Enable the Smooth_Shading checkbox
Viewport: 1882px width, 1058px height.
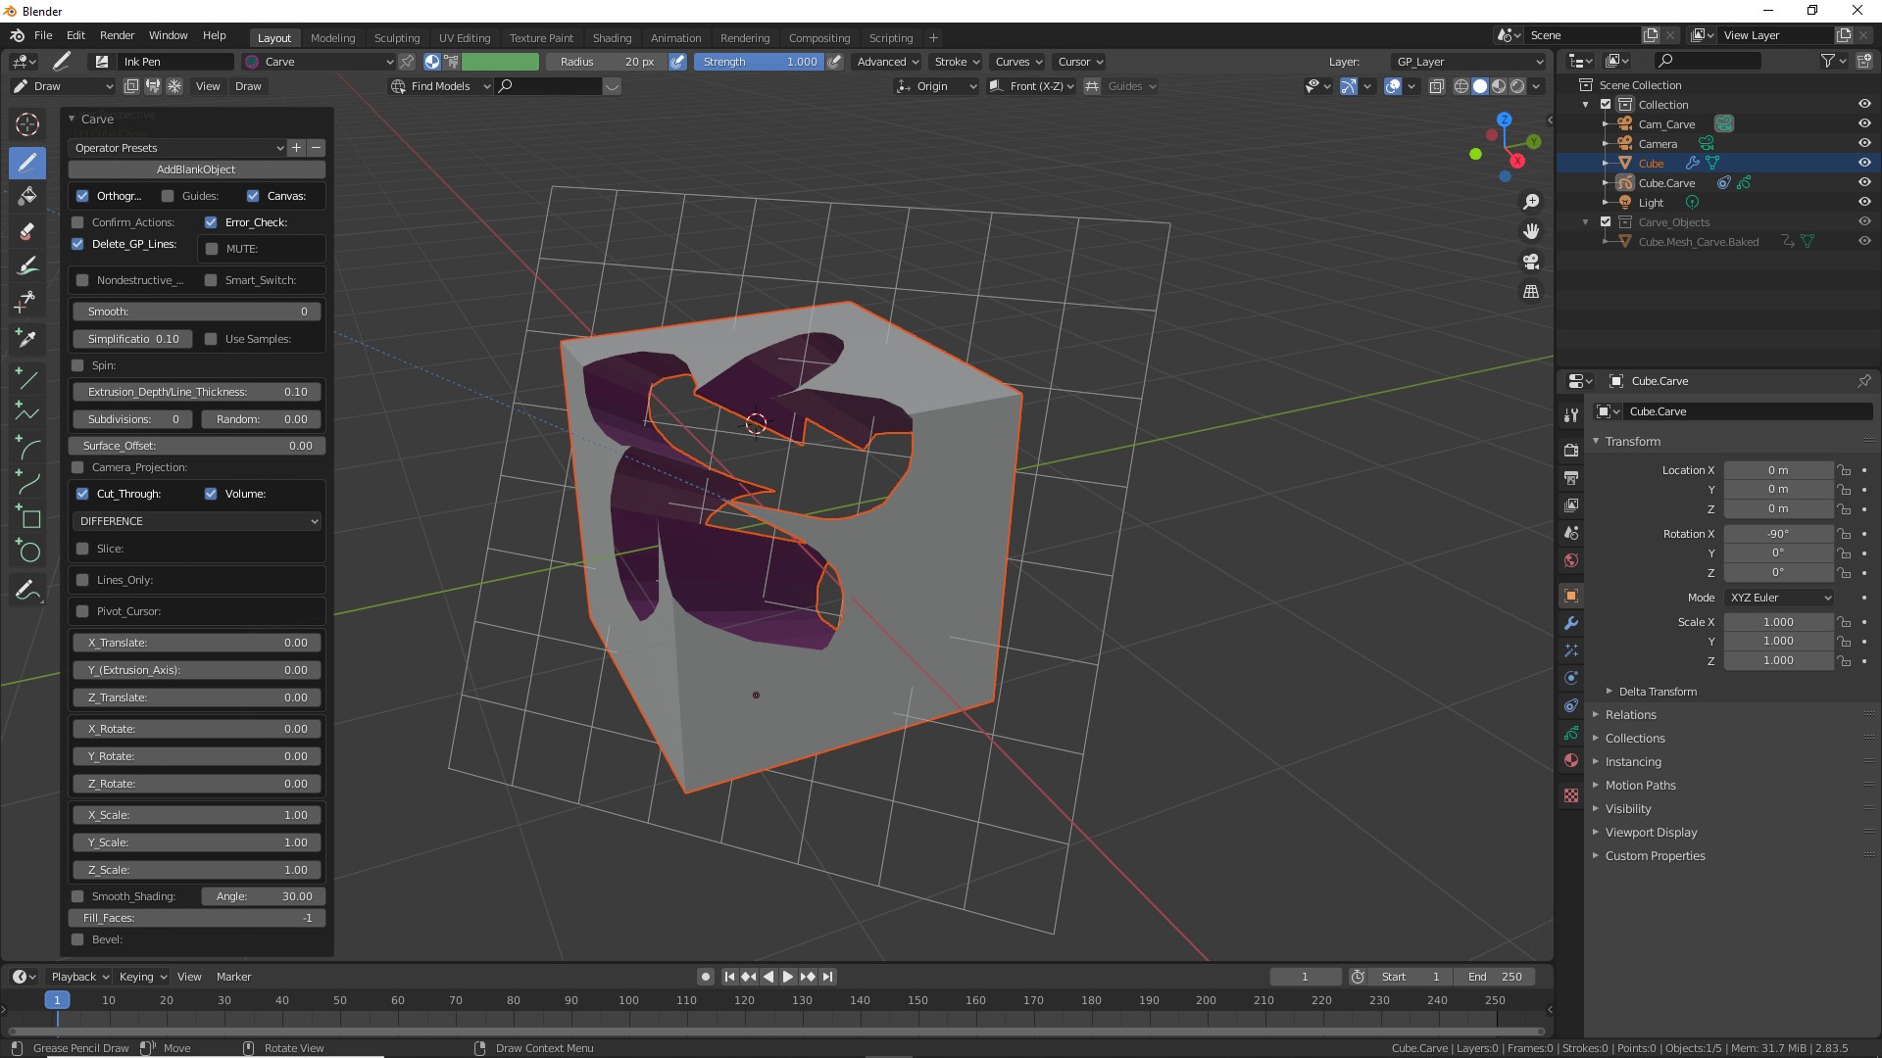(77, 896)
